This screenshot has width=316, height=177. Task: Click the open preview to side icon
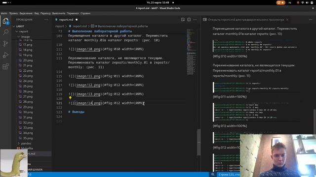[183, 20]
